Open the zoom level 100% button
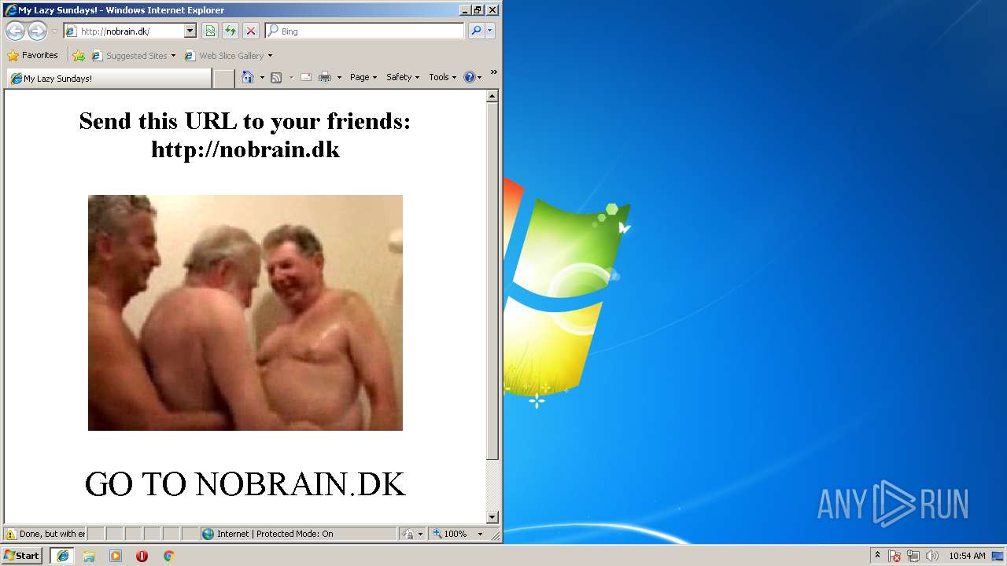Screen dimensions: 1007x566 [450, 534]
